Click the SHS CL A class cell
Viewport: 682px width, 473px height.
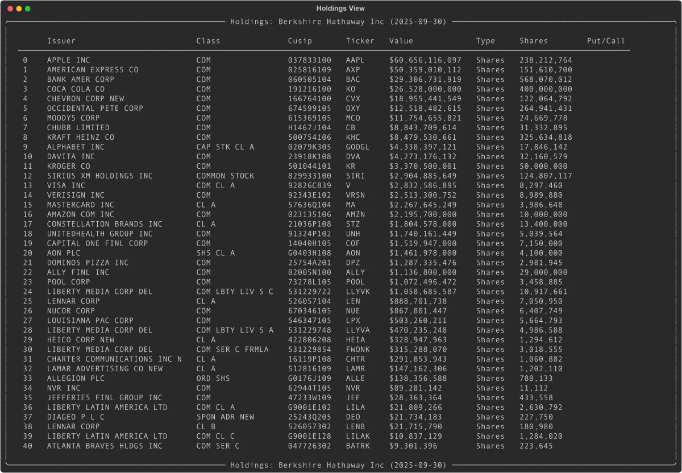tap(215, 254)
